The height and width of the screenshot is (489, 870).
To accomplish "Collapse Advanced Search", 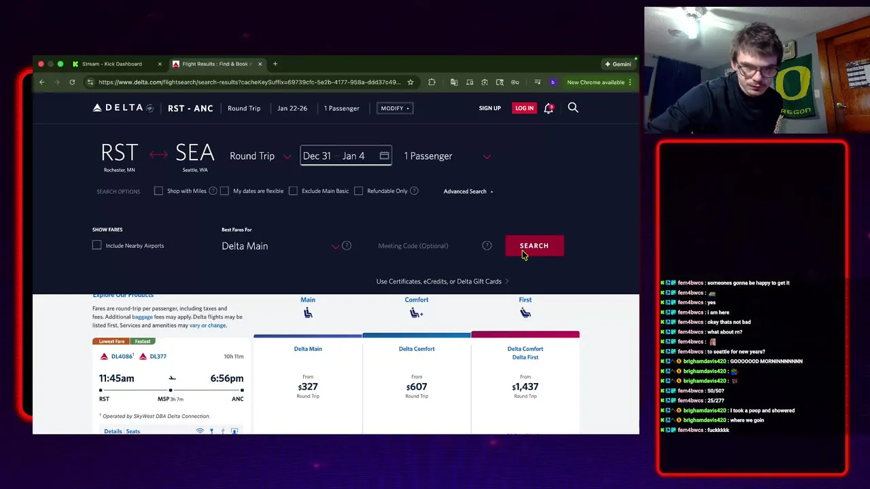I will (468, 192).
